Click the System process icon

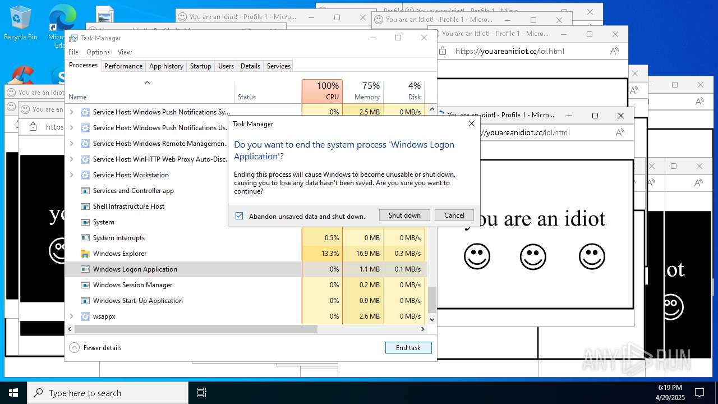(x=85, y=222)
